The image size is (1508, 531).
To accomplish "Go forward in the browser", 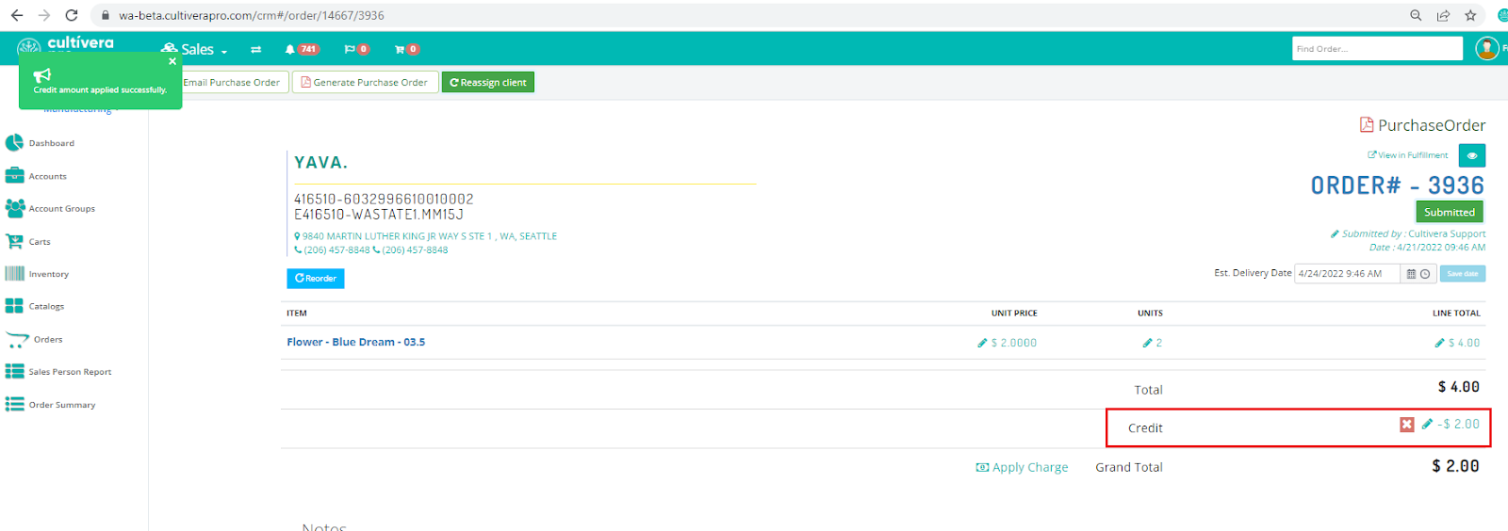I will tap(44, 15).
